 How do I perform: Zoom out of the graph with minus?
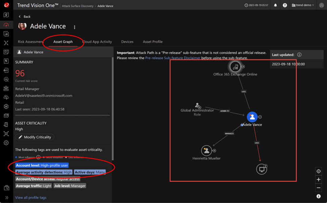pos(319,188)
